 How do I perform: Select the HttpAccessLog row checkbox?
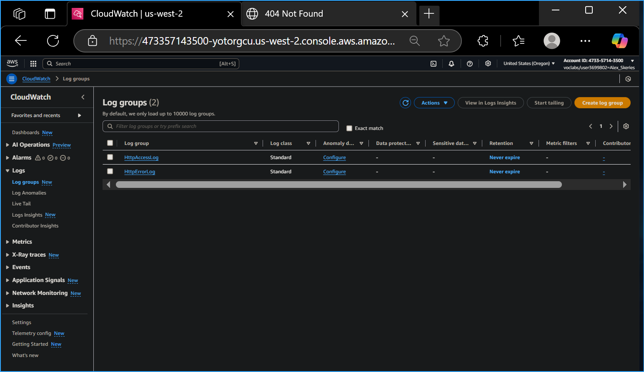pos(110,157)
